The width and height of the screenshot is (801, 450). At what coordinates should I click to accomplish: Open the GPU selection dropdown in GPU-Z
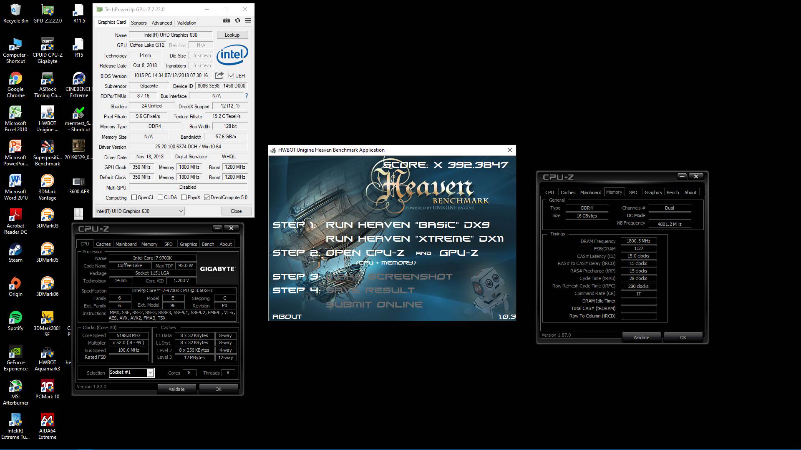[140, 211]
